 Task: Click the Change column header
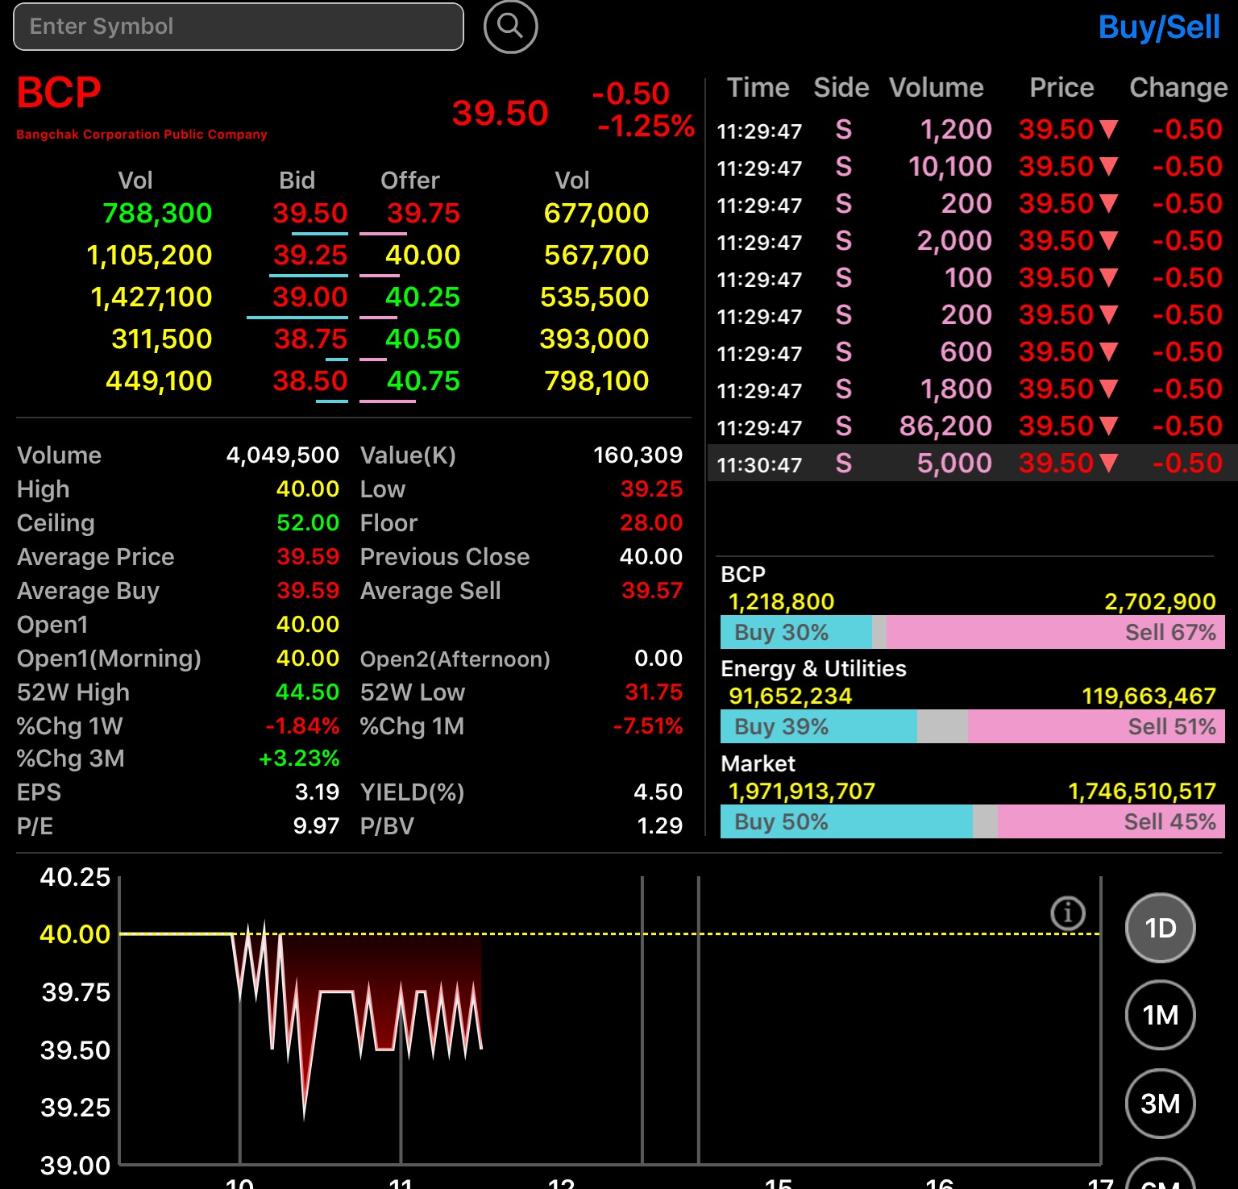tap(1178, 87)
